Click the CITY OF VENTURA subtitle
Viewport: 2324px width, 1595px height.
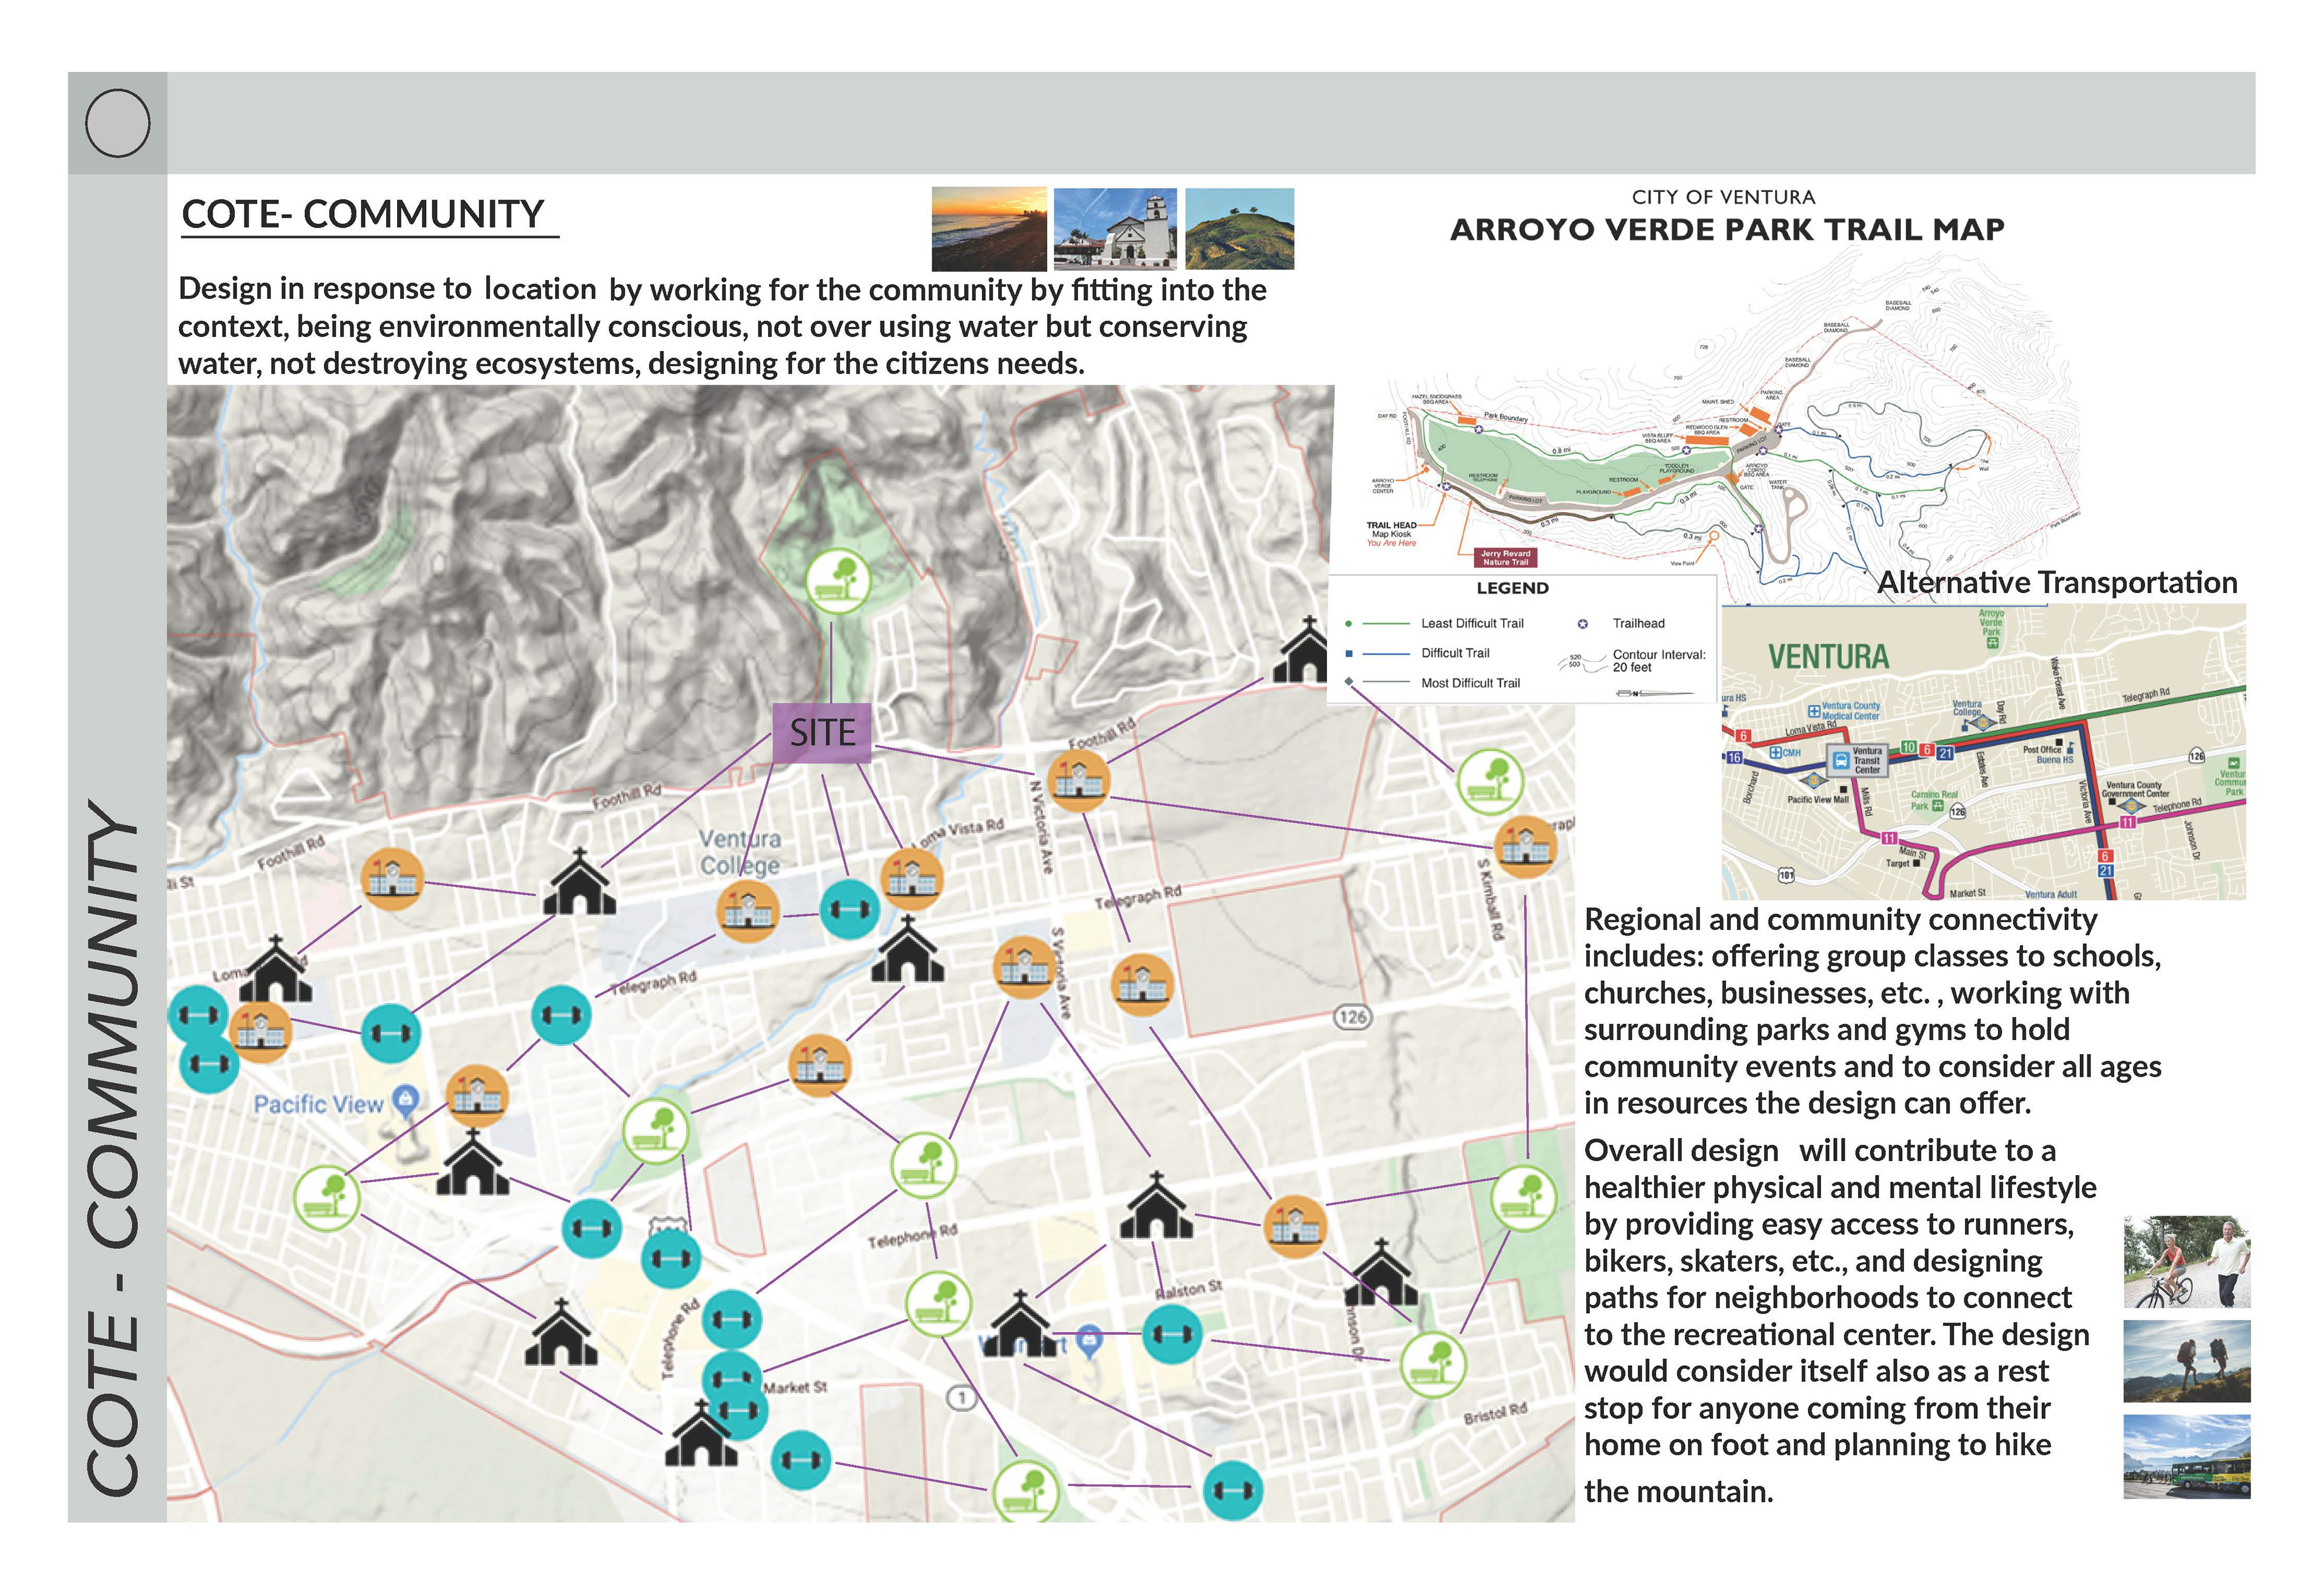point(1724,197)
